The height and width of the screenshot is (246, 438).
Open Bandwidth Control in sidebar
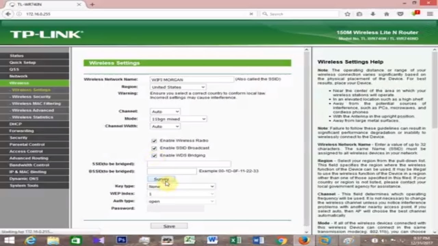35,165
